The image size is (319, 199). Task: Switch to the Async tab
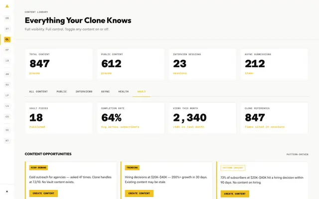pos(105,92)
